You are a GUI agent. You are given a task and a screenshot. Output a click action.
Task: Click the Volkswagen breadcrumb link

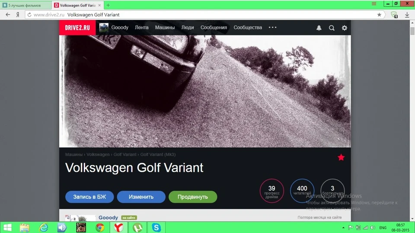pos(98,154)
